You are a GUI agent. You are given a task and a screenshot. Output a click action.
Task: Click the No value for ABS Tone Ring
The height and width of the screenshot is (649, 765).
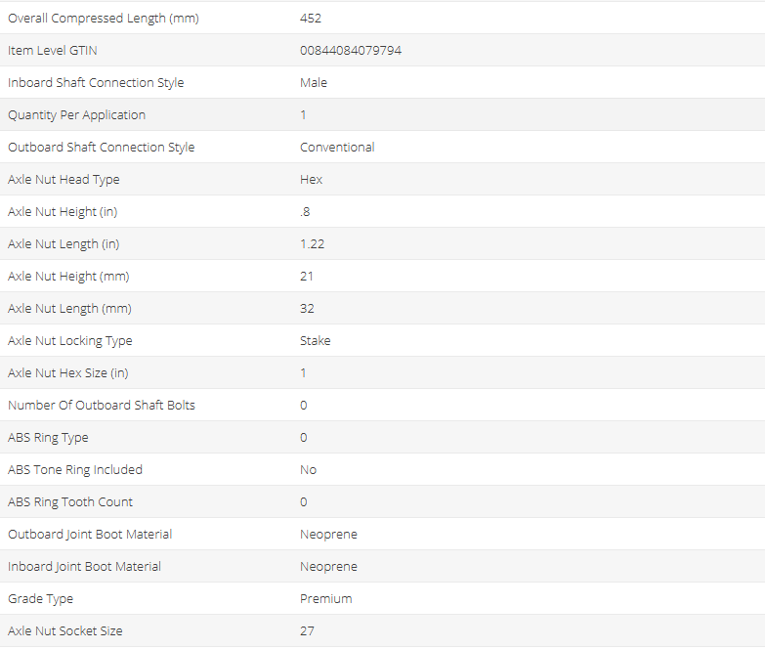[x=308, y=470]
